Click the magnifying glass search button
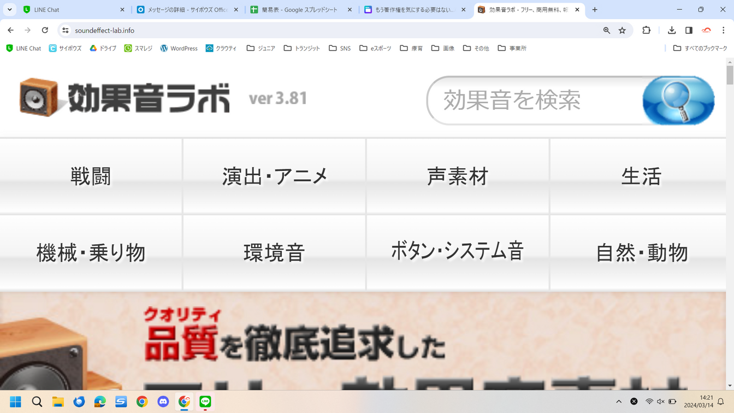The image size is (734, 413). pos(678,101)
